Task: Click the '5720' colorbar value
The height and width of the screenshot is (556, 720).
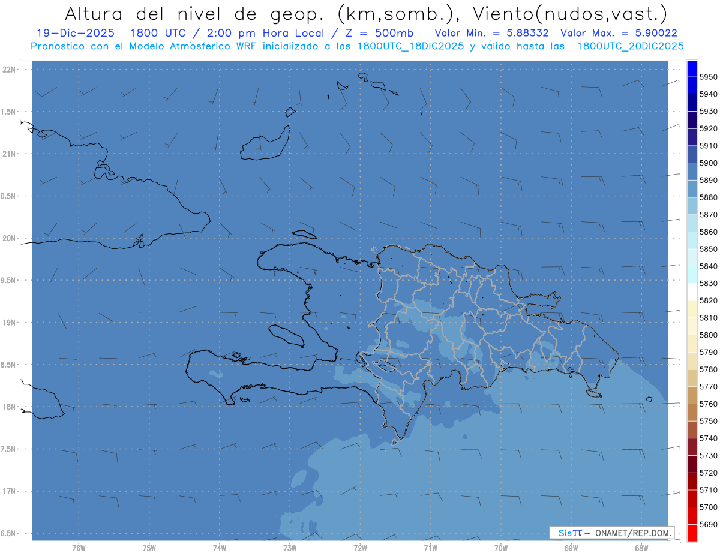Action: coord(709,473)
